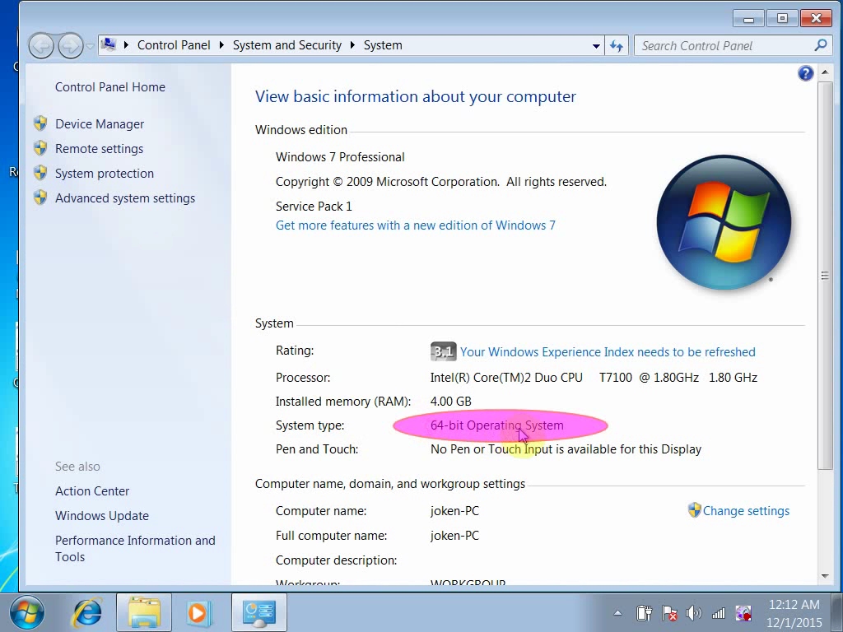Open System protection
The image size is (843, 632).
tap(105, 174)
